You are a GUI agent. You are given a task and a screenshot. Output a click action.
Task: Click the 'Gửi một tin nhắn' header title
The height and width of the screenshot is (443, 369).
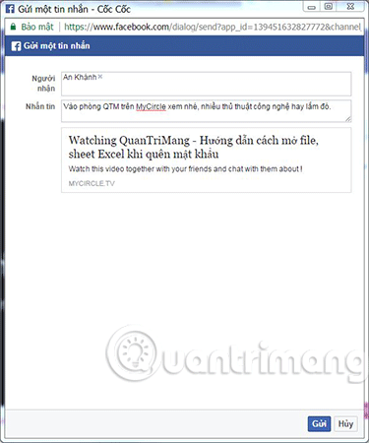tap(56, 45)
